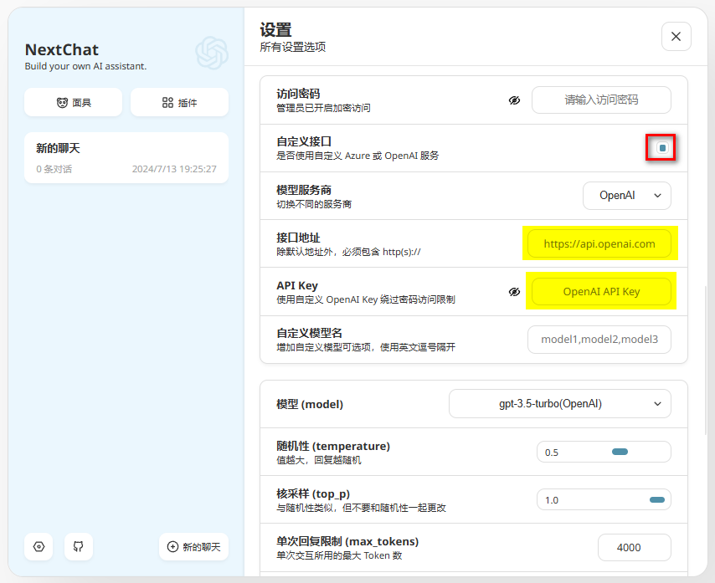Open the GitHub repository icon
The width and height of the screenshot is (715, 583).
79,546
